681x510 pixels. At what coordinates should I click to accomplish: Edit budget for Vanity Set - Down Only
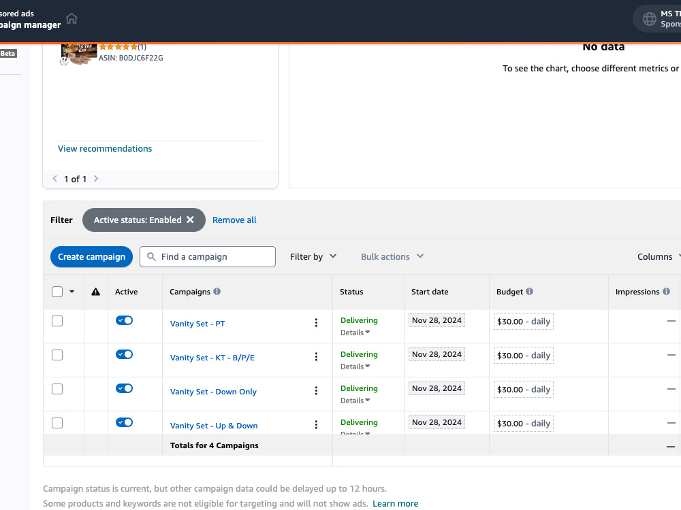[x=524, y=390]
